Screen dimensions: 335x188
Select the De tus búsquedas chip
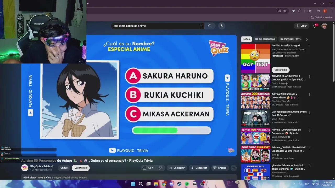tap(265, 39)
